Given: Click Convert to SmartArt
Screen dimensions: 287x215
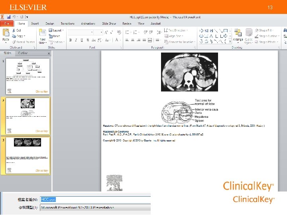Looking at the screenshot, I should click(x=179, y=42).
